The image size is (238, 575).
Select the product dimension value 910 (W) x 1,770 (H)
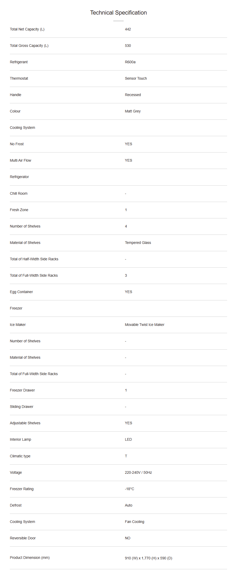click(x=148, y=558)
